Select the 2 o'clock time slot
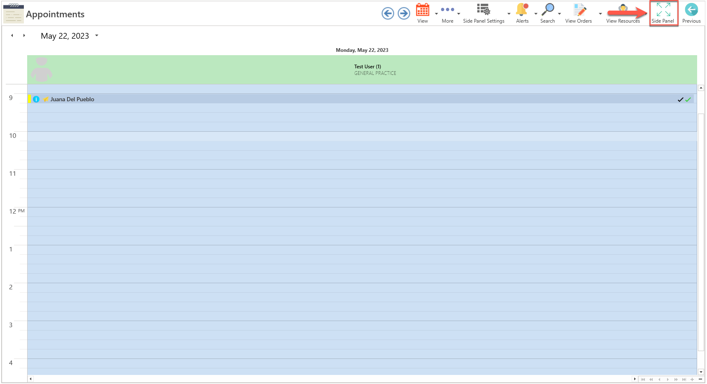 coord(362,288)
